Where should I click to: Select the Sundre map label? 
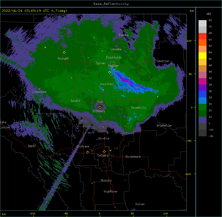coord(75,101)
